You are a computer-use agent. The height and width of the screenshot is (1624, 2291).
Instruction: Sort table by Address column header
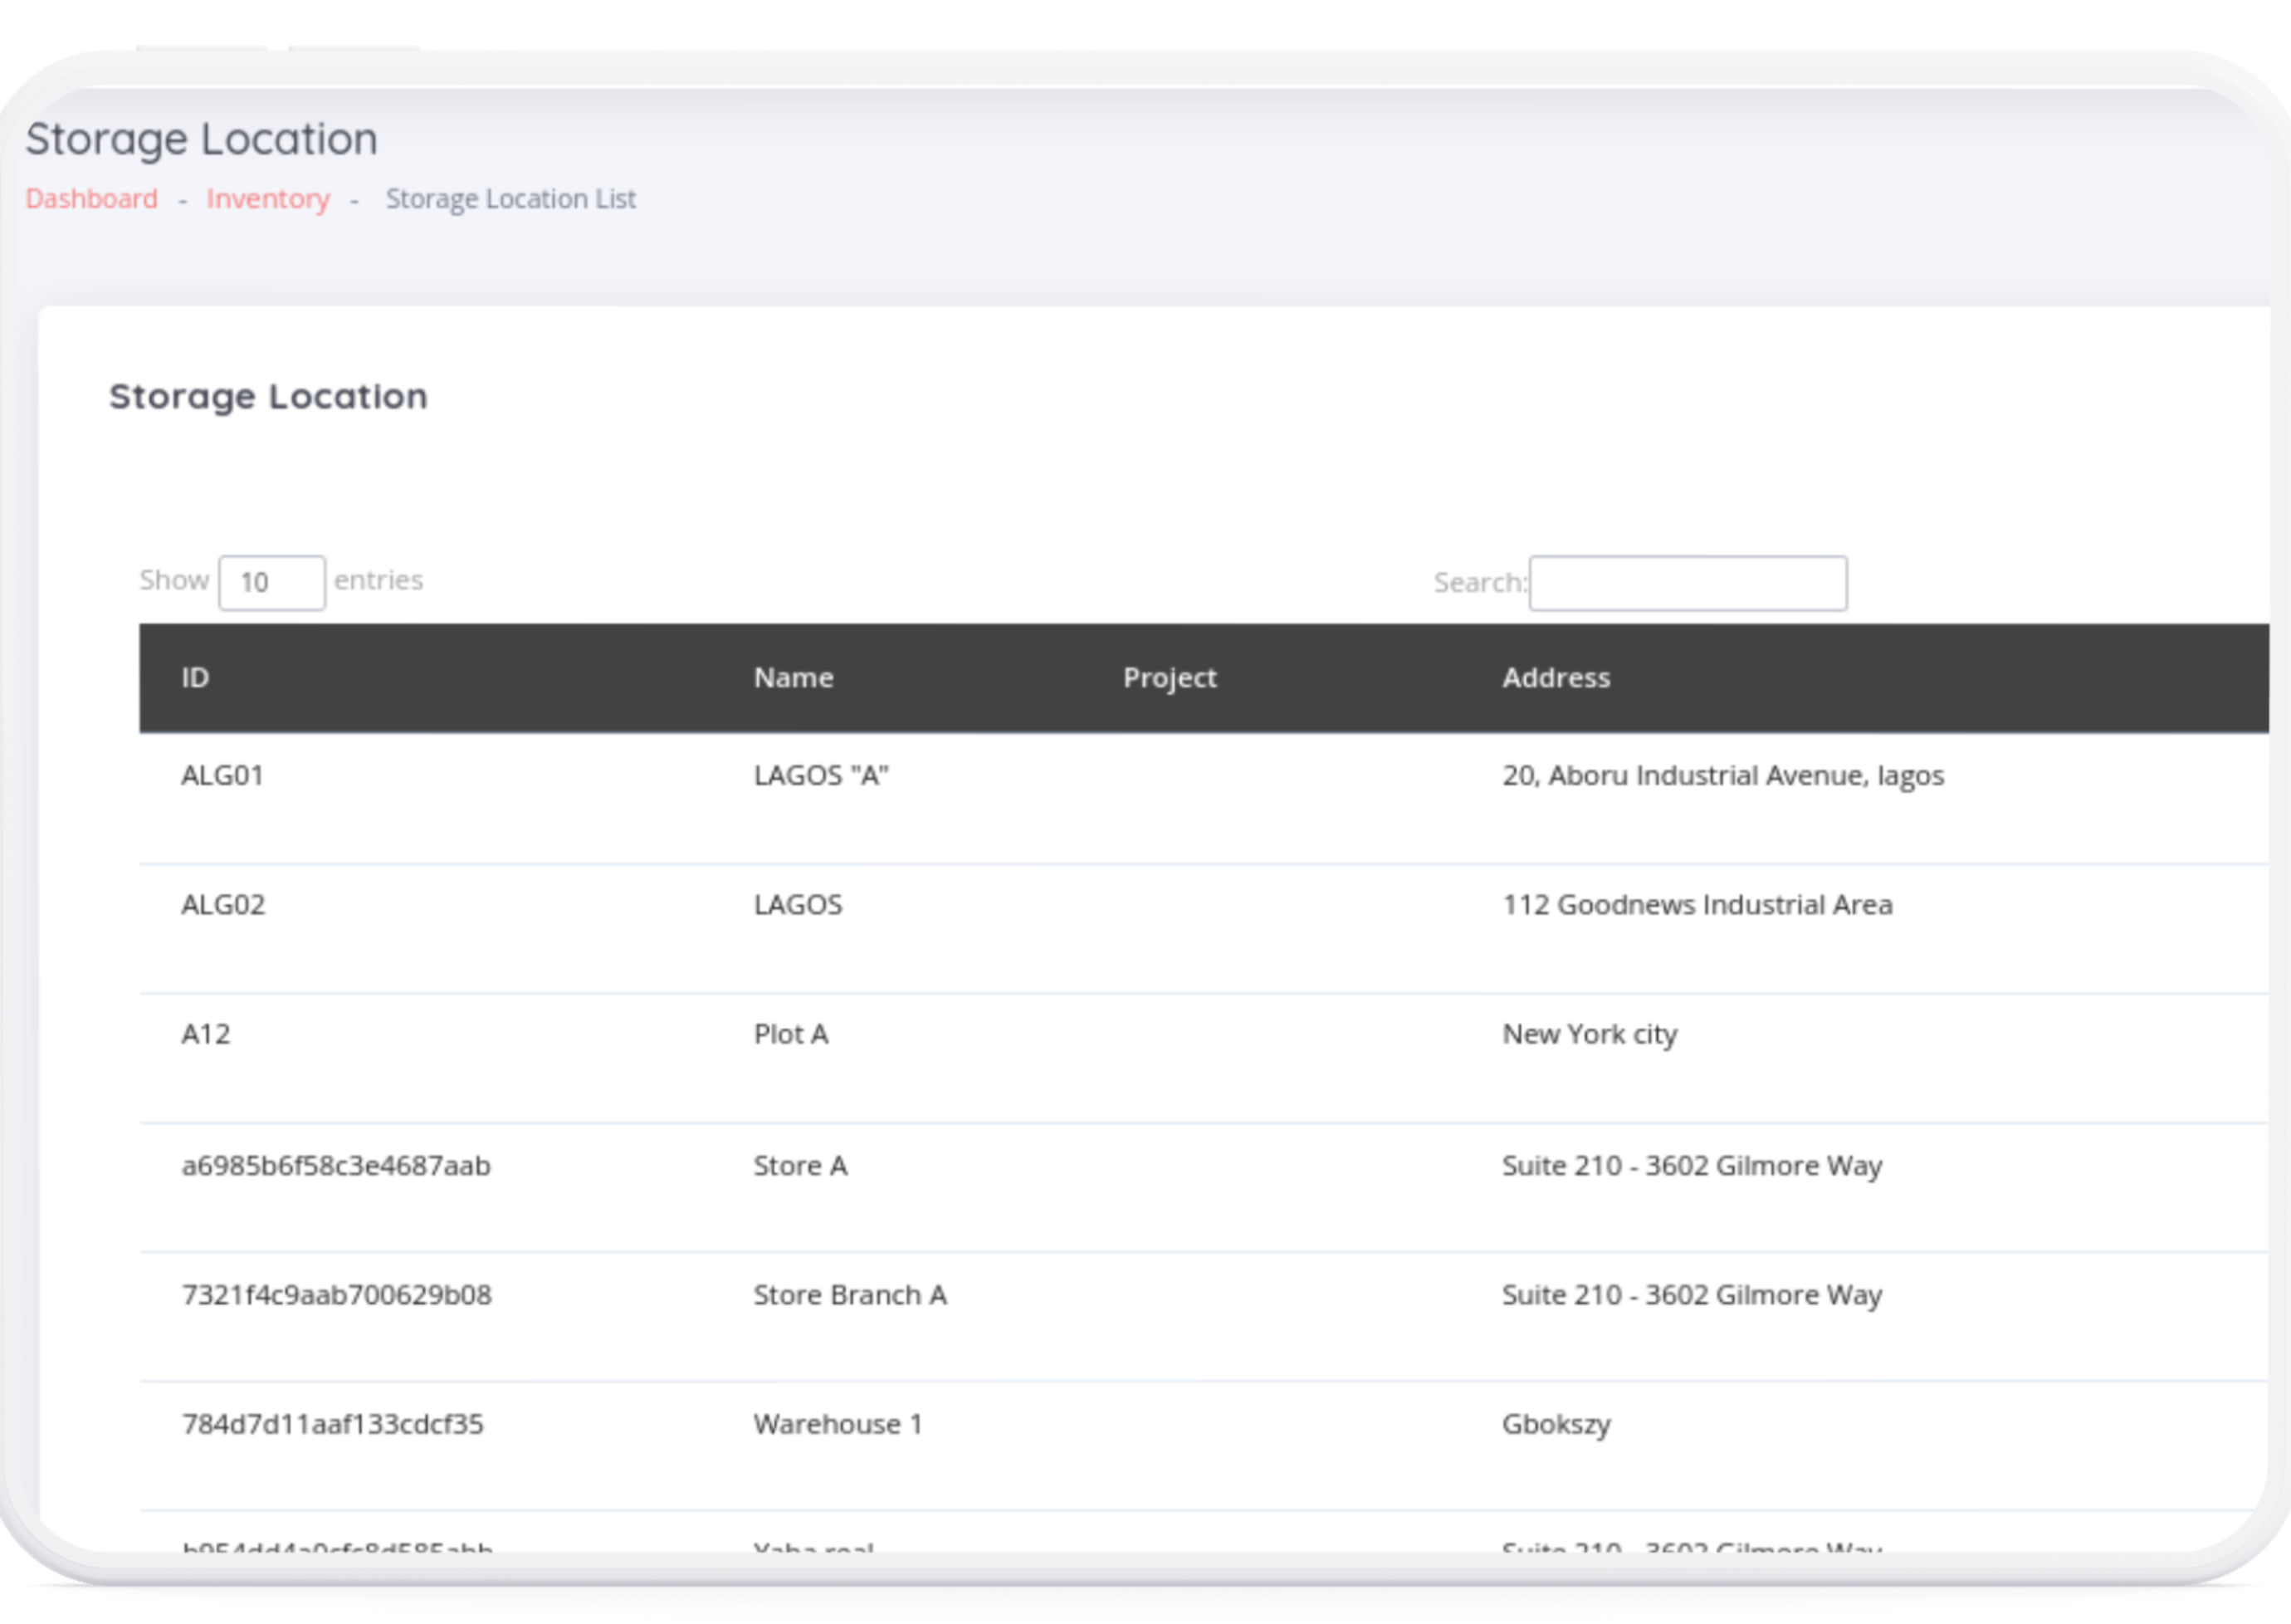pyautogui.click(x=1556, y=678)
